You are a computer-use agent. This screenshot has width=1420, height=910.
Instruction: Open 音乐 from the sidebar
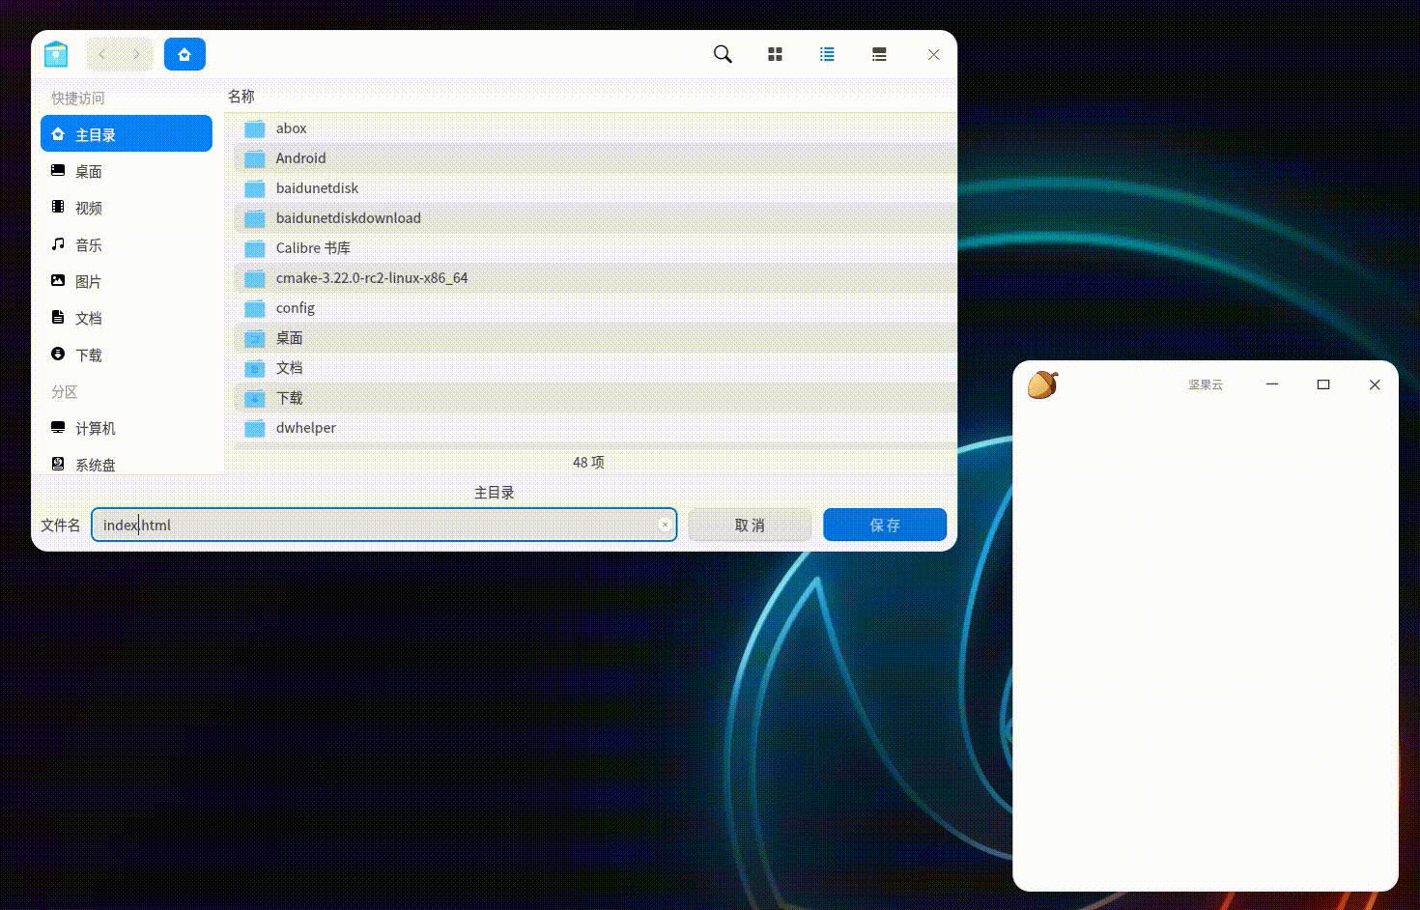tap(89, 245)
